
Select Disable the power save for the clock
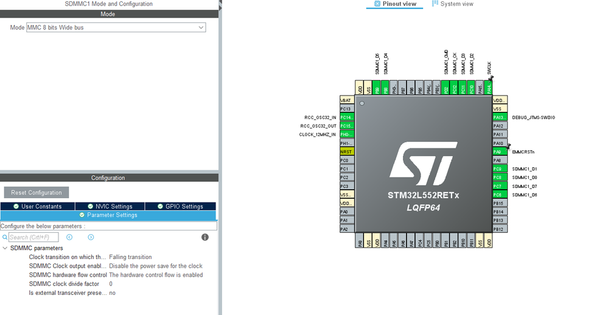click(x=155, y=266)
